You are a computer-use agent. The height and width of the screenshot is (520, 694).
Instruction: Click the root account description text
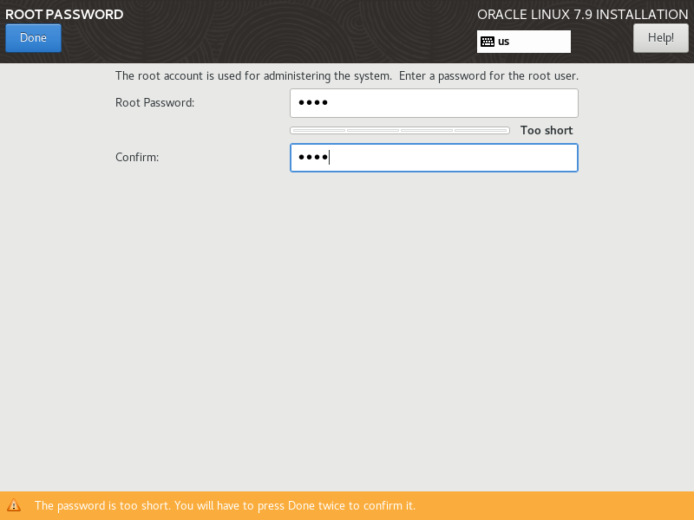346,76
